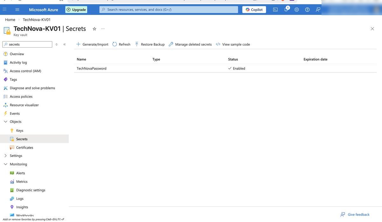Go to TechNova-KV01 breadcrumb
This screenshot has height=222, width=382.
pyautogui.click(x=37, y=20)
